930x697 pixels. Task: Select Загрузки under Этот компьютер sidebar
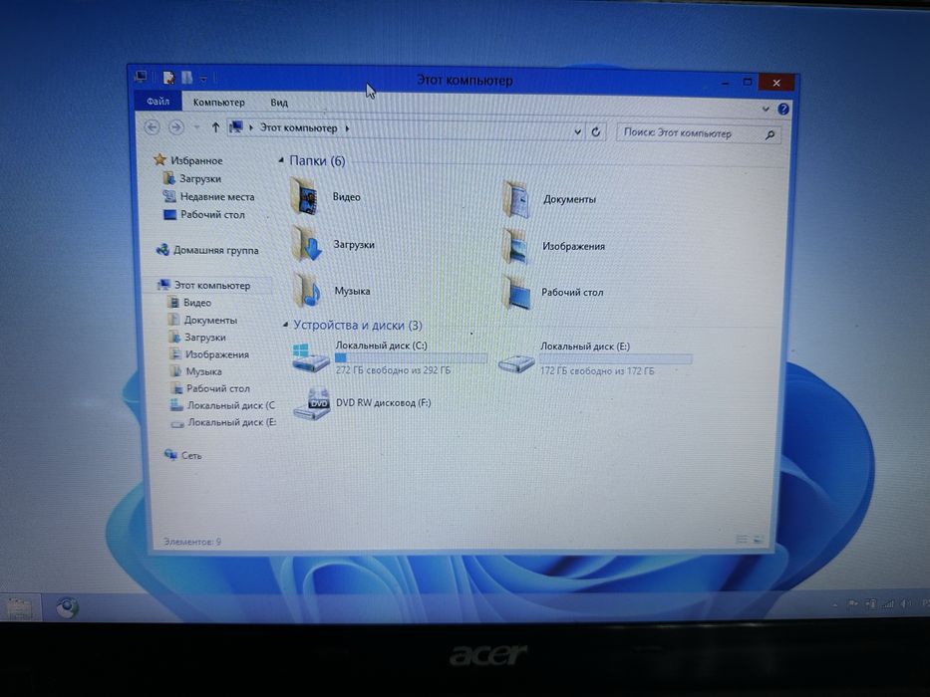tap(197, 337)
